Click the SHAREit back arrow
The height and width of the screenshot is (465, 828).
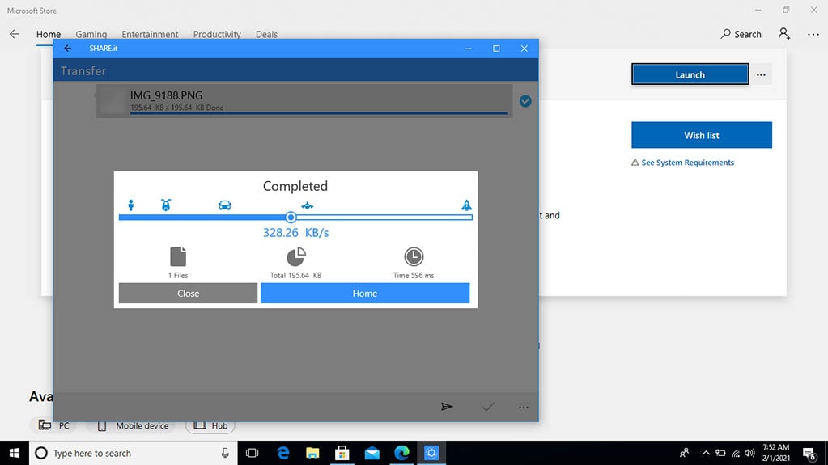(68, 48)
